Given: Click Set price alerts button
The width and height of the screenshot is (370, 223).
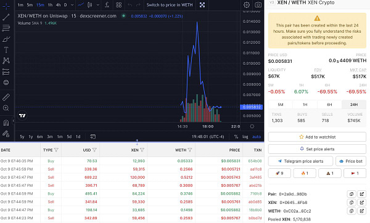Looking at the screenshot, I should pos(317,149).
